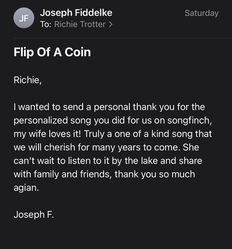Click the misspelled word "agian."
Viewport: 232px width, 249px height.
pos(26,188)
